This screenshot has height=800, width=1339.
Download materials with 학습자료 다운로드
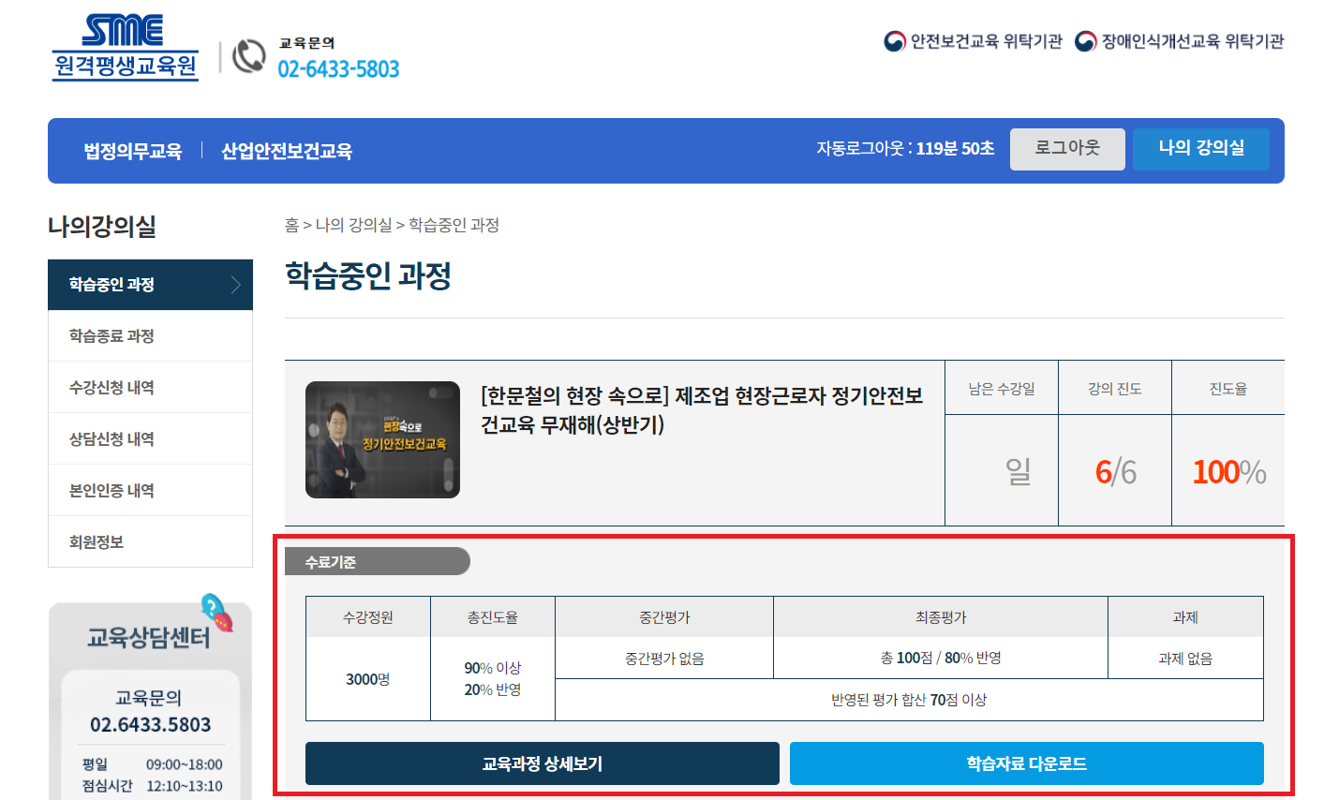tap(1026, 763)
